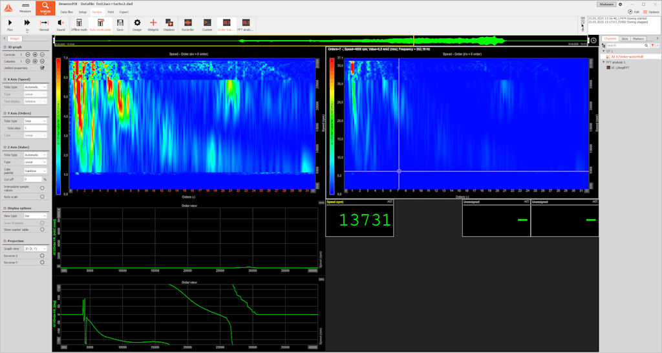
Task: Click the Options button at top right
Action: tap(650, 12)
